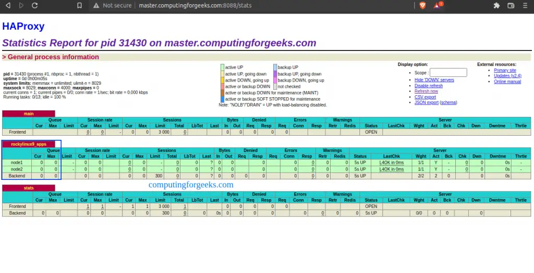The width and height of the screenshot is (534, 273).
Task: Click the main proxy section title
Action: coord(29,114)
